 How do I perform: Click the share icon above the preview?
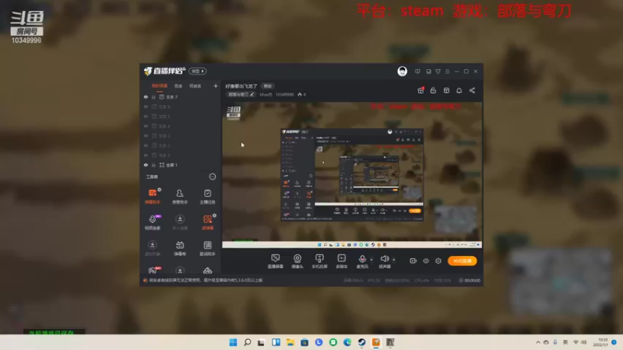(472, 90)
